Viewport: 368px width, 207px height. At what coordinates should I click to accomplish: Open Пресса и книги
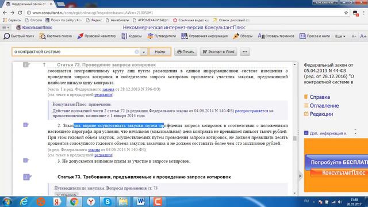[x=315, y=36]
